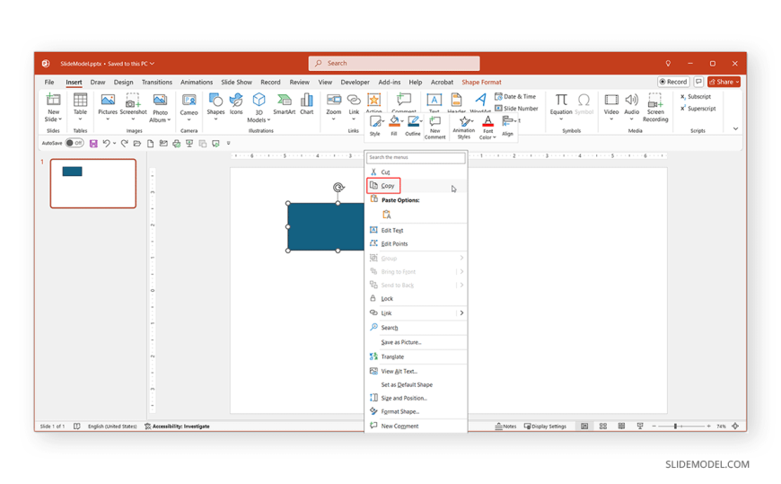Image resolution: width=781 pixels, height=484 pixels.
Task: Open Notes pane from status bar
Action: pos(505,427)
